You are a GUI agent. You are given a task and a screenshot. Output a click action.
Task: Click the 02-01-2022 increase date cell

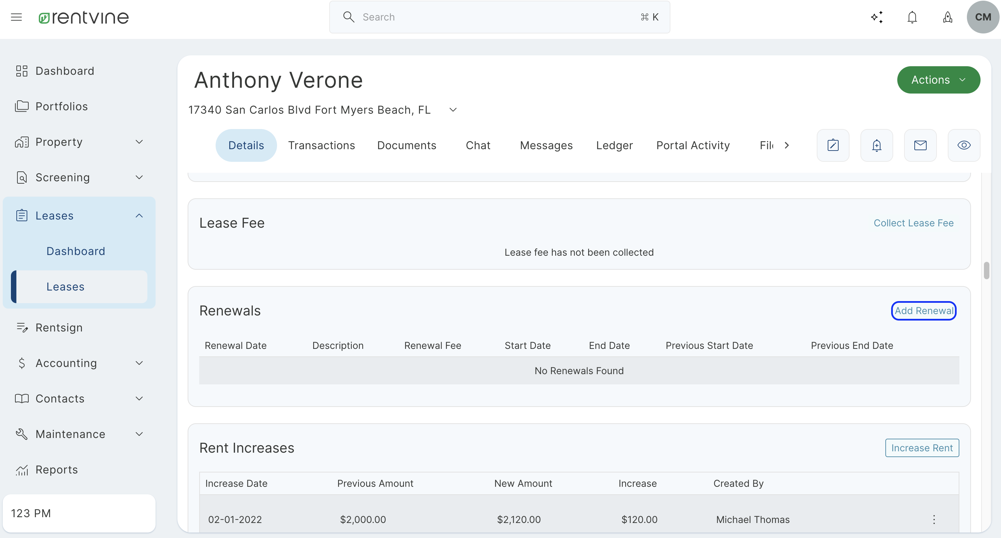[x=235, y=519]
